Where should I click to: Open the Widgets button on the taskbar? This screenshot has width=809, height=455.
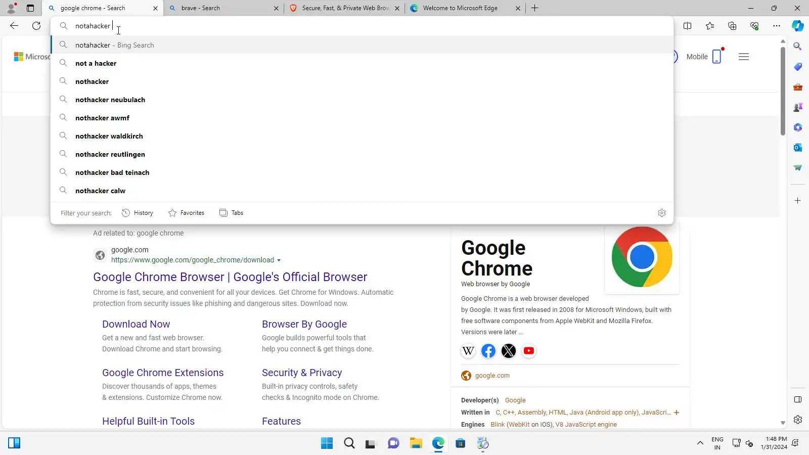click(14, 443)
